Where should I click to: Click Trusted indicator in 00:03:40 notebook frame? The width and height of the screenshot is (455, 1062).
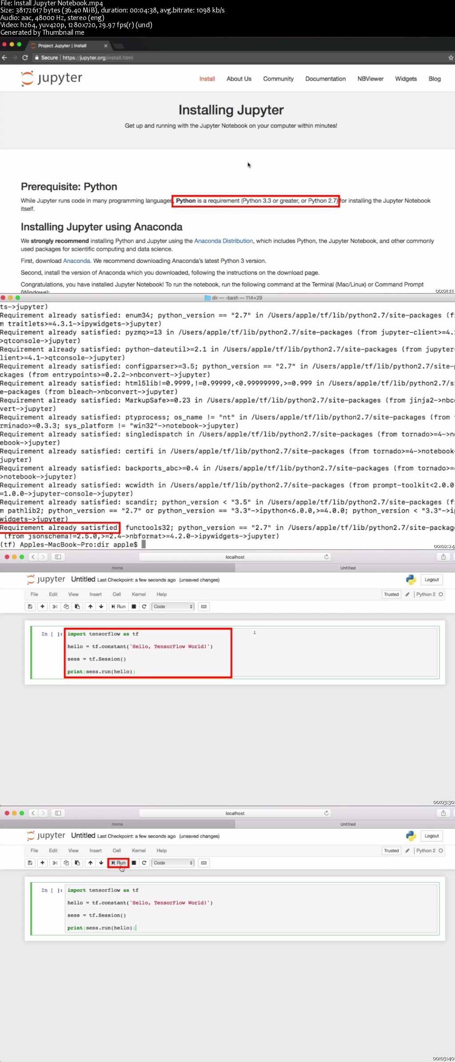(391, 851)
